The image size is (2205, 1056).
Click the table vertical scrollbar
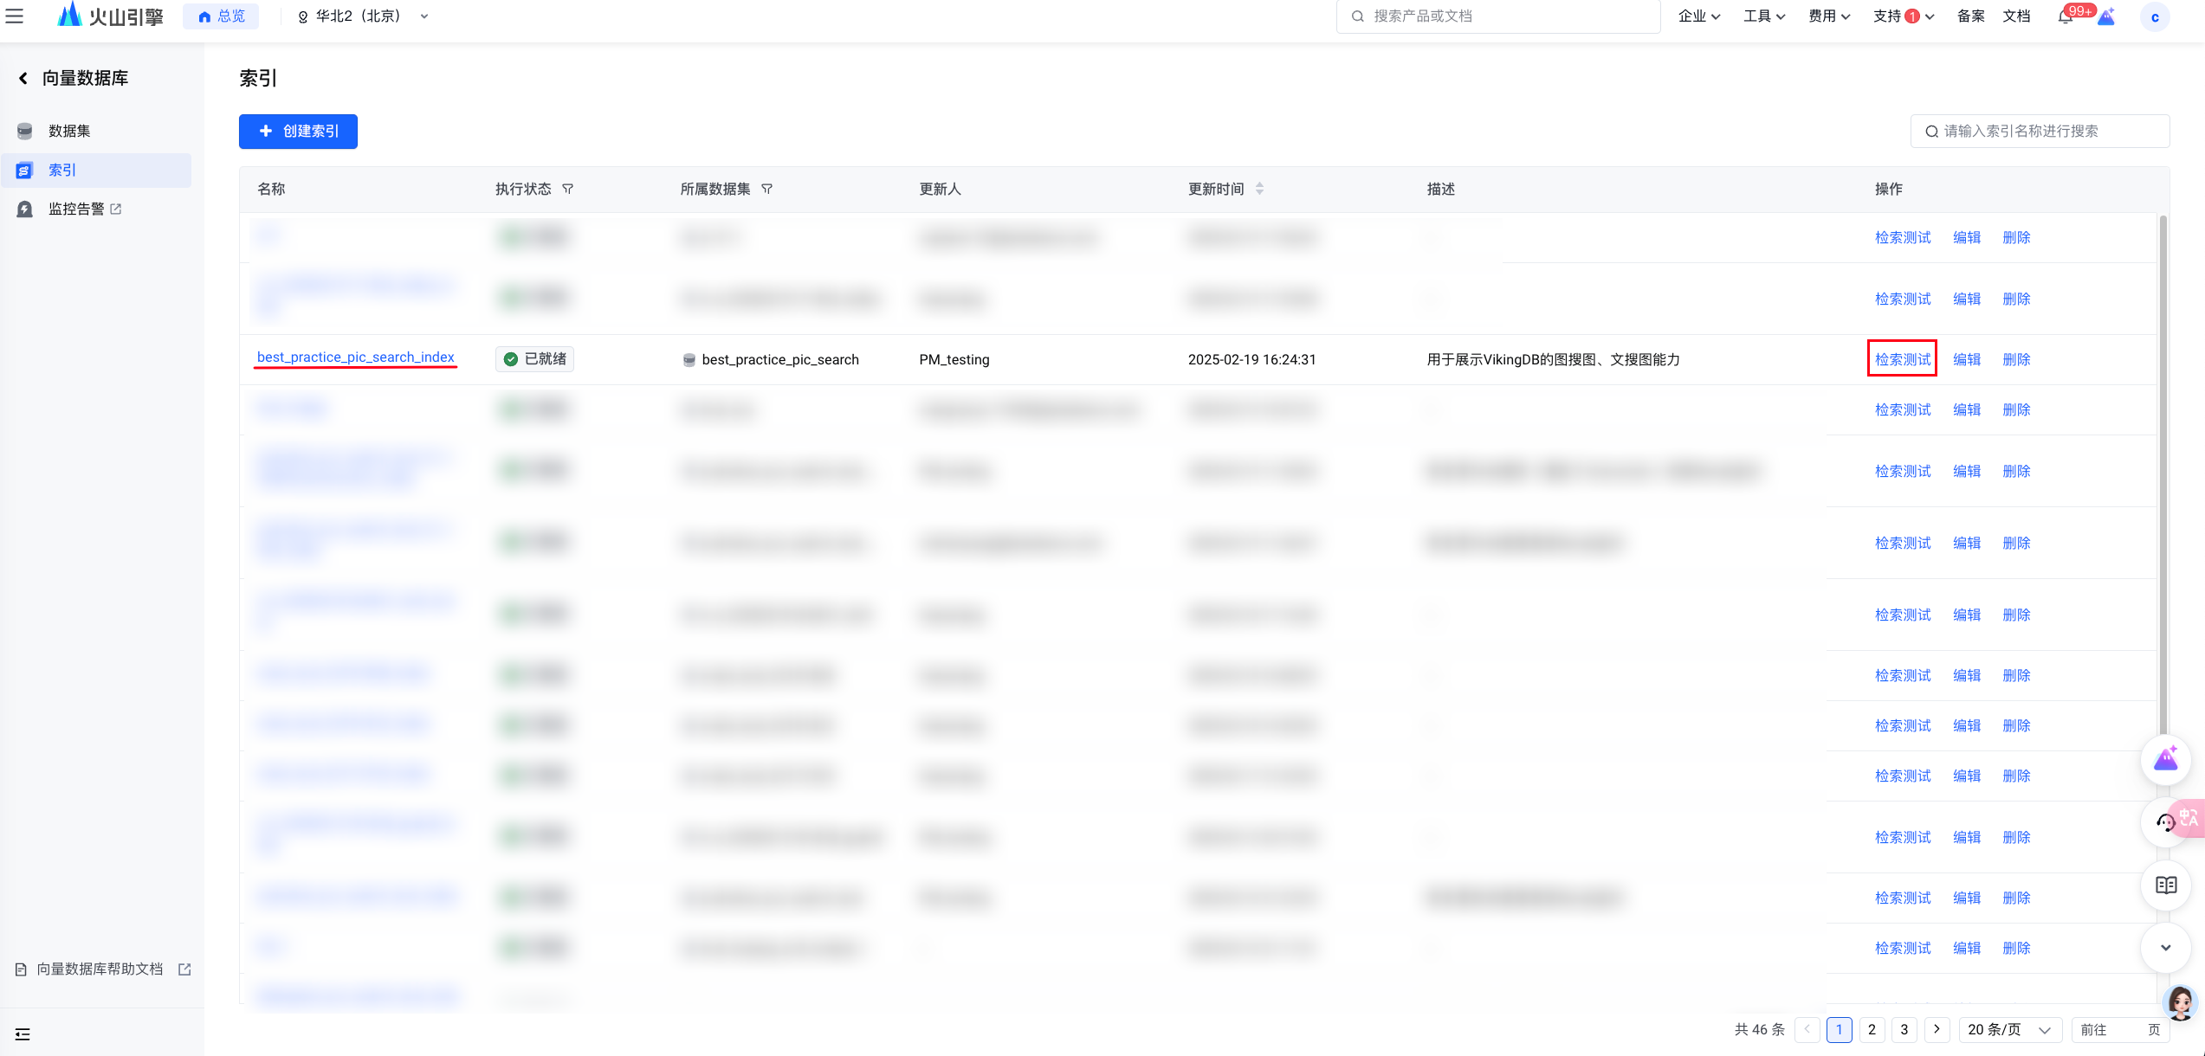point(2163,474)
